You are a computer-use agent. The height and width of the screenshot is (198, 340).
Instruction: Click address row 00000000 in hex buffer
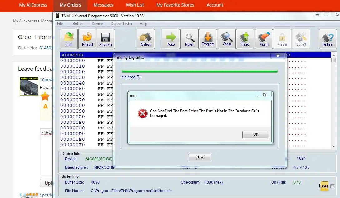point(72,61)
